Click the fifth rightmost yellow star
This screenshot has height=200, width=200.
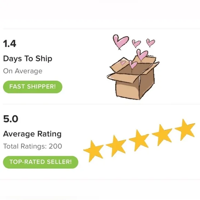tap(185, 130)
